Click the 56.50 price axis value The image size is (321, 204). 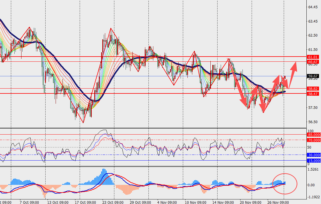[x=312, y=122]
